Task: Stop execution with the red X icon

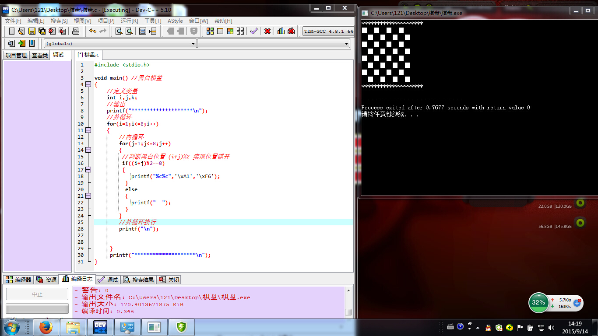Action: [x=267, y=31]
